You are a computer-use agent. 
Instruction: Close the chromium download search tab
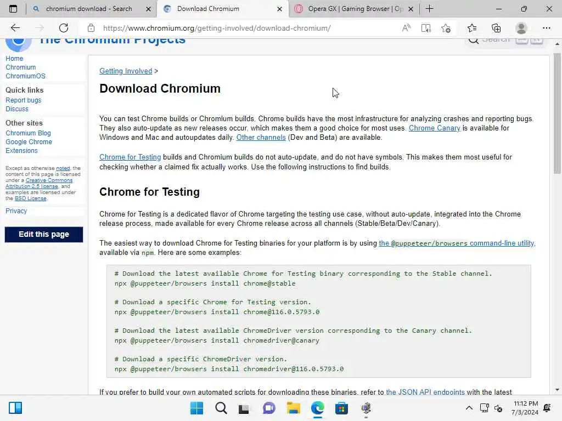148,9
